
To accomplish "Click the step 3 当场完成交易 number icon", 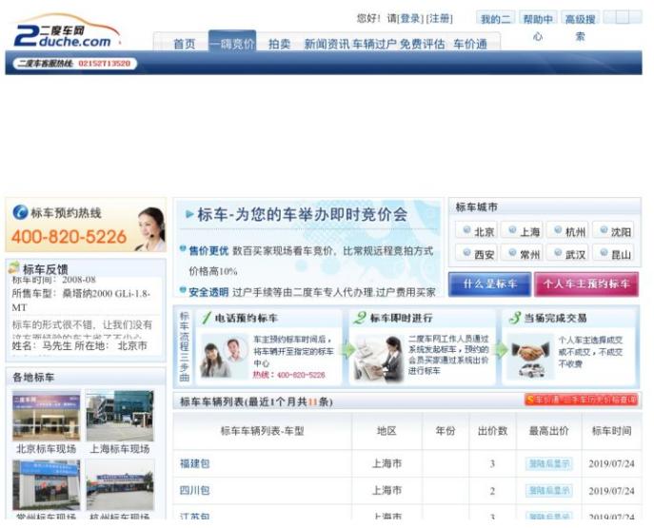I will [x=514, y=318].
